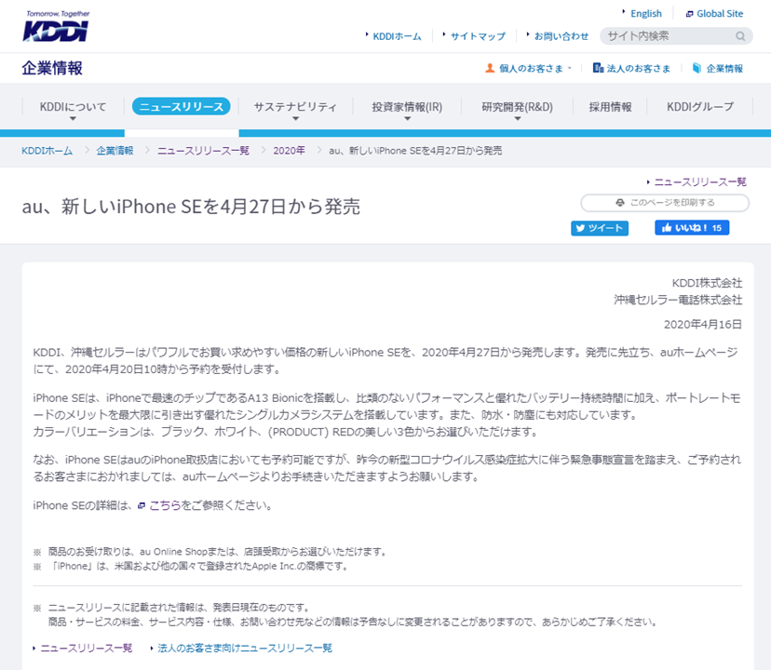Open the KDDIグループ menu item
Image resolution: width=771 pixels, height=670 pixels.
(x=700, y=107)
